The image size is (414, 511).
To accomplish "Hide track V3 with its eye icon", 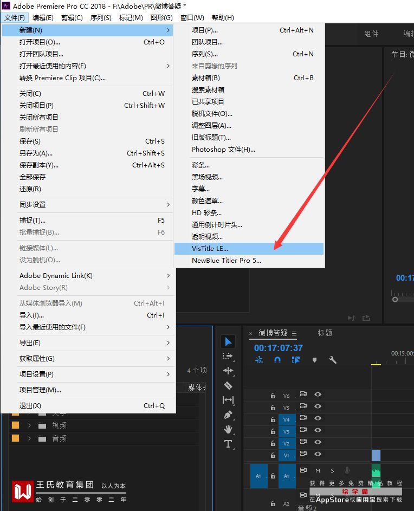I will pyautogui.click(x=318, y=430).
